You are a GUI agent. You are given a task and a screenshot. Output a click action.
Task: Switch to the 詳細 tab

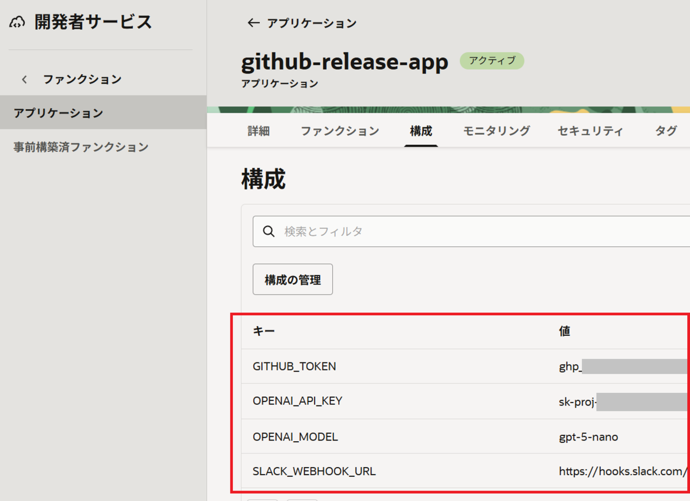click(258, 131)
